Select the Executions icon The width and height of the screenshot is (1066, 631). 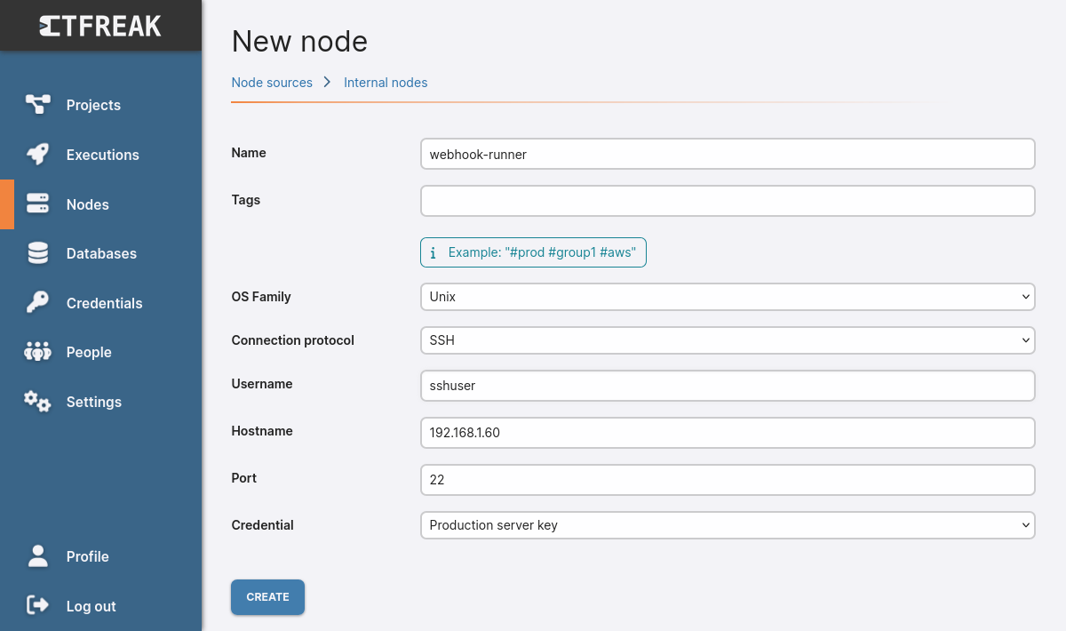(x=37, y=155)
